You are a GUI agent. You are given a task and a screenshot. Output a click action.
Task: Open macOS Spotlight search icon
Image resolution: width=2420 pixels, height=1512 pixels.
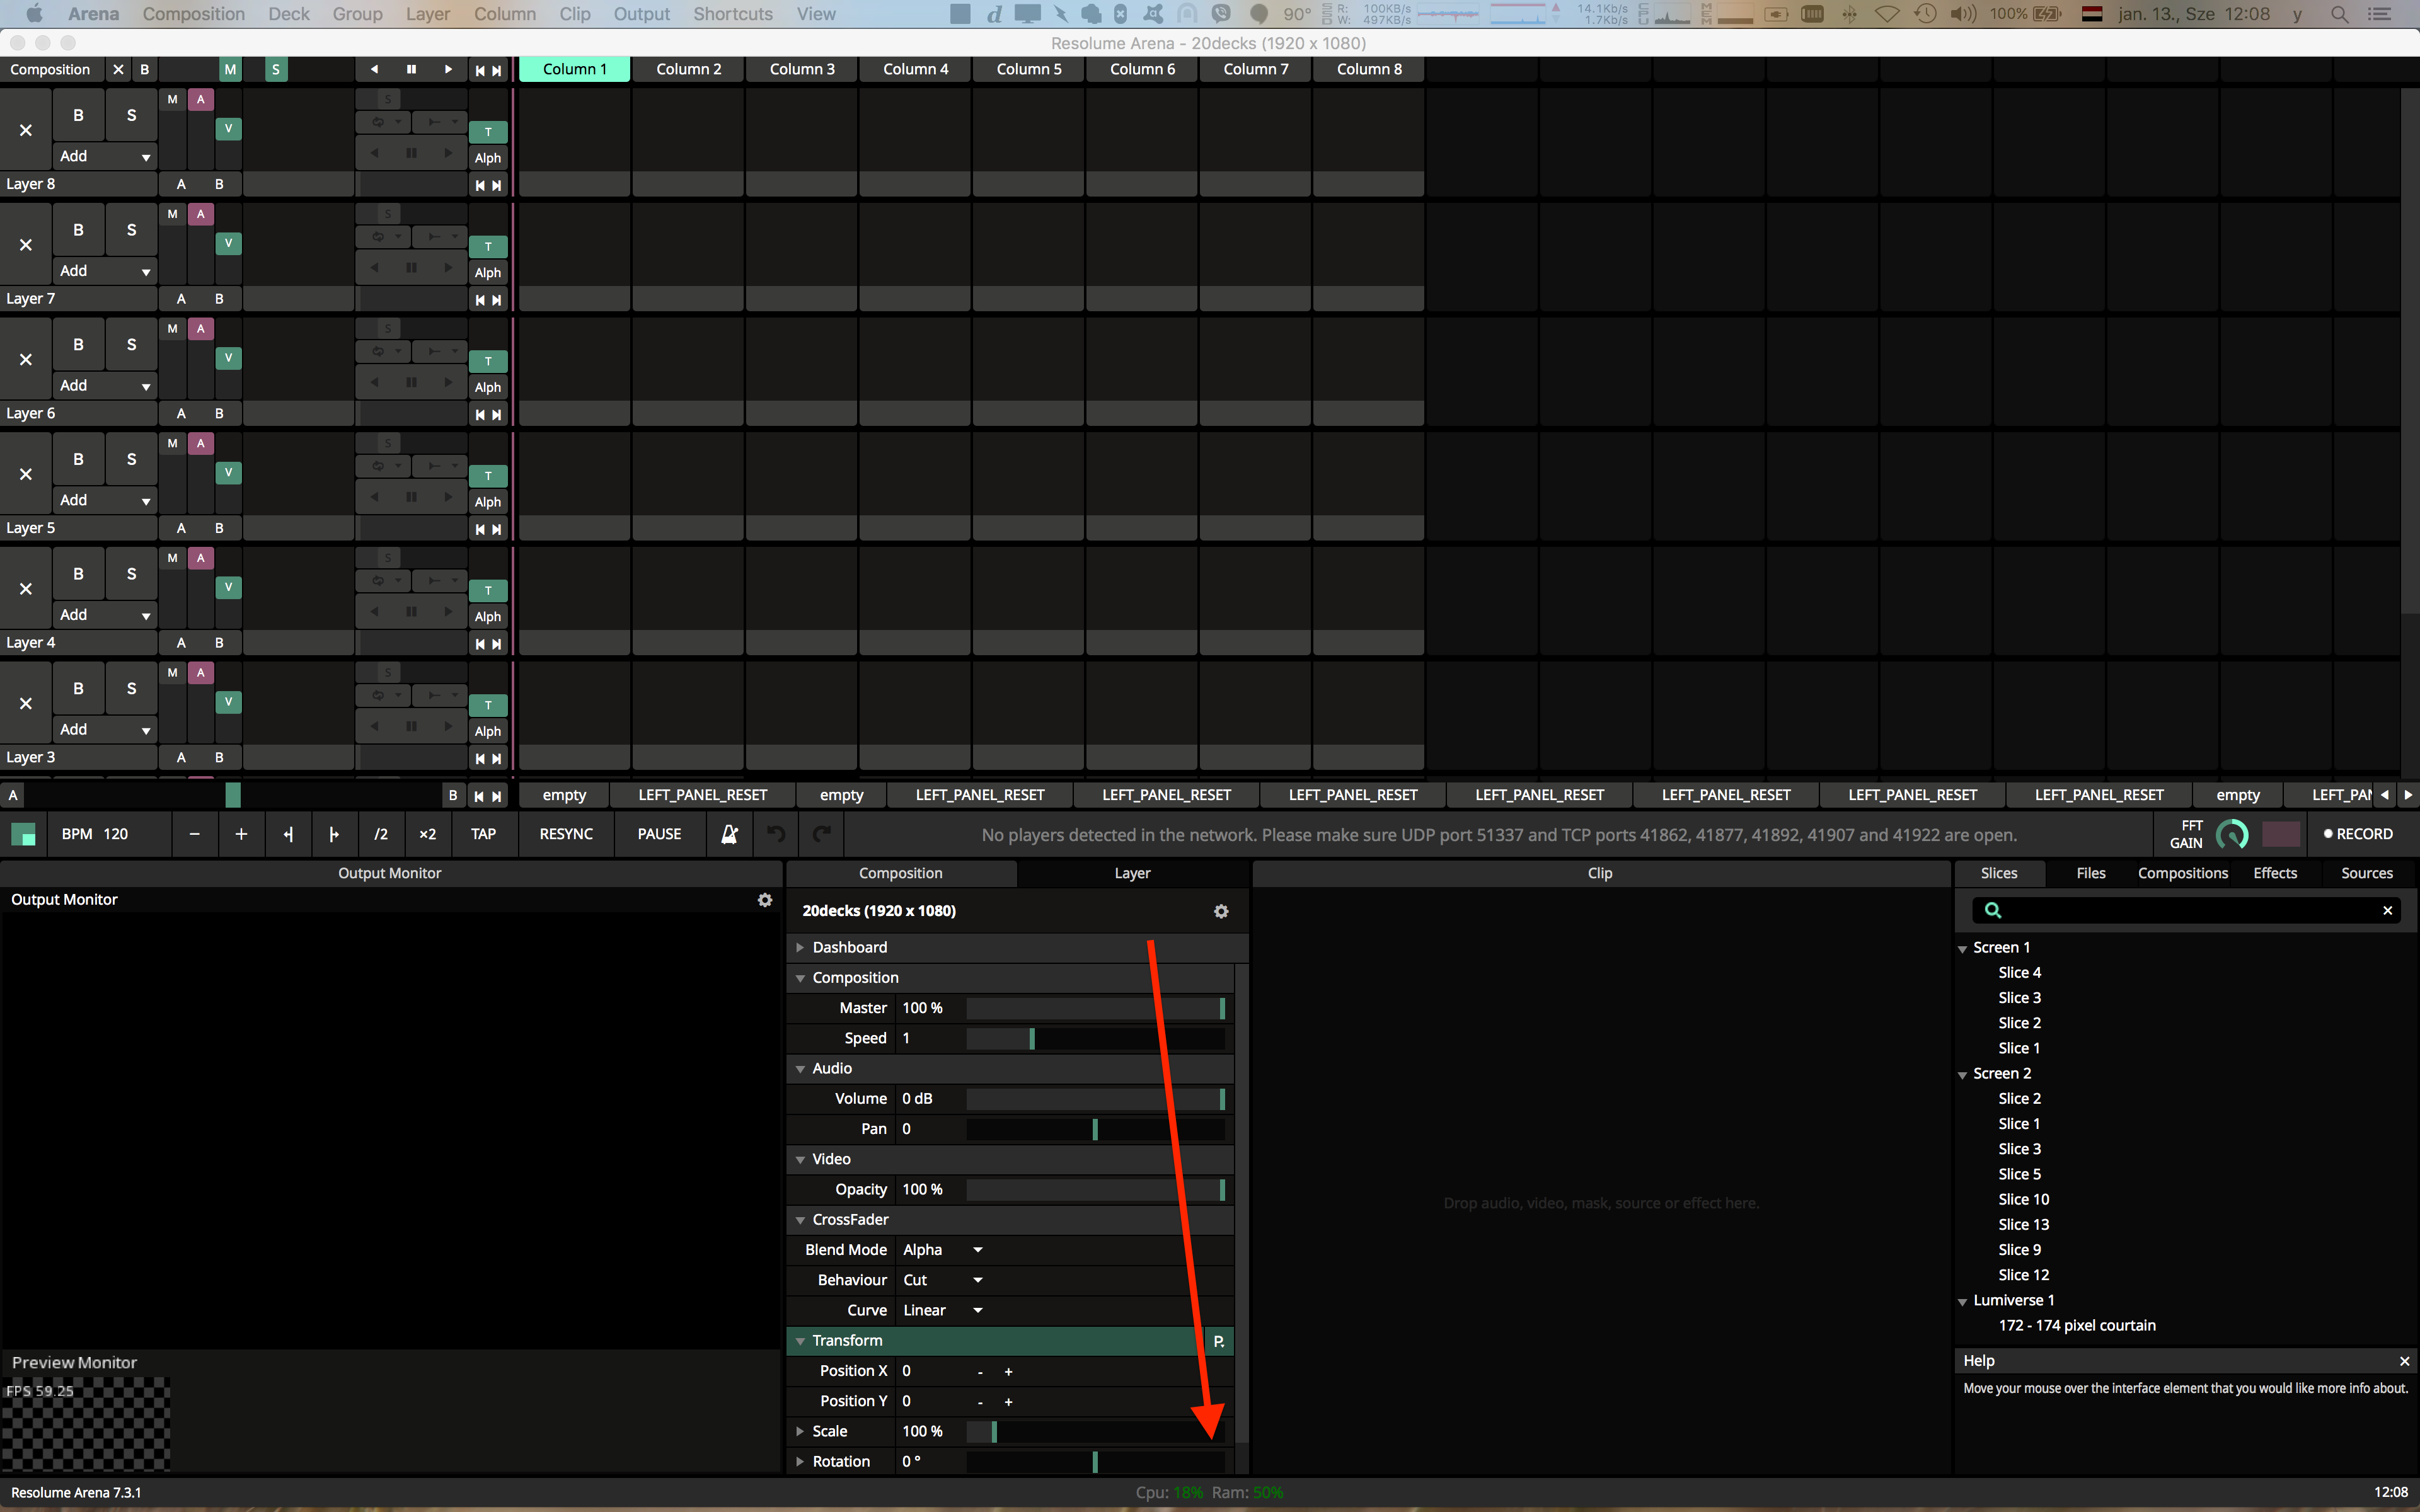click(2339, 14)
